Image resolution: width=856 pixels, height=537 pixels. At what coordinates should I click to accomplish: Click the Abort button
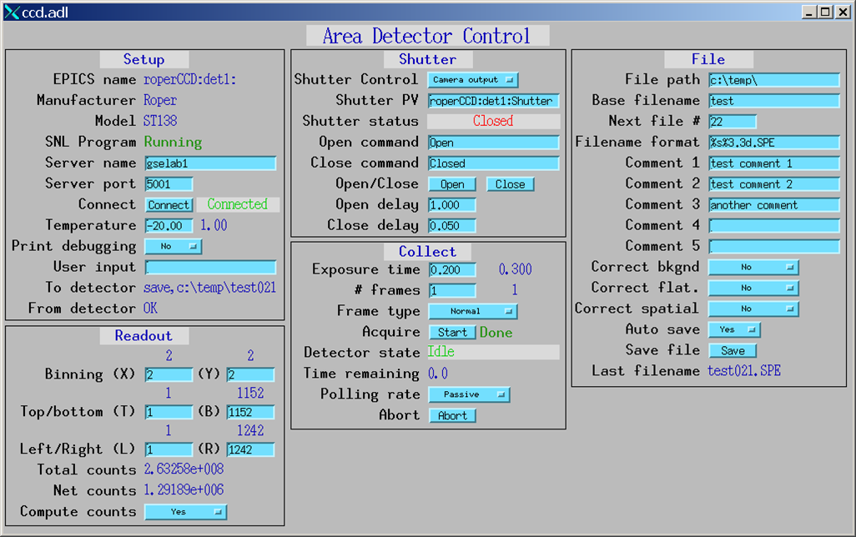click(x=452, y=415)
